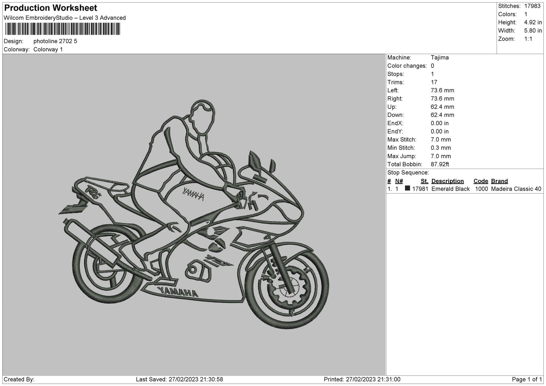Click the Zoom value 1:1
Image resolution: width=546 pixels, height=386 pixels.
[x=528, y=39]
